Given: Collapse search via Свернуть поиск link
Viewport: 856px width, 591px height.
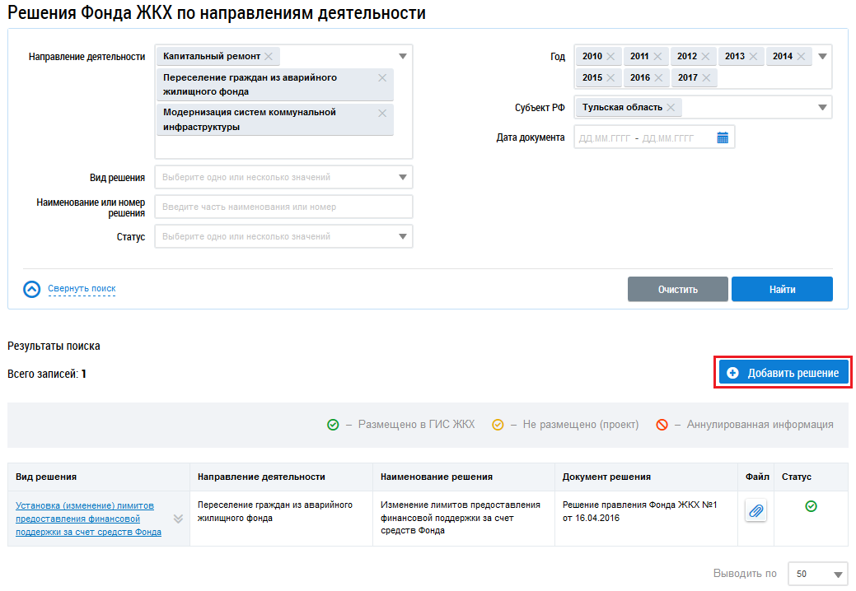Looking at the screenshot, I should tap(82, 289).
